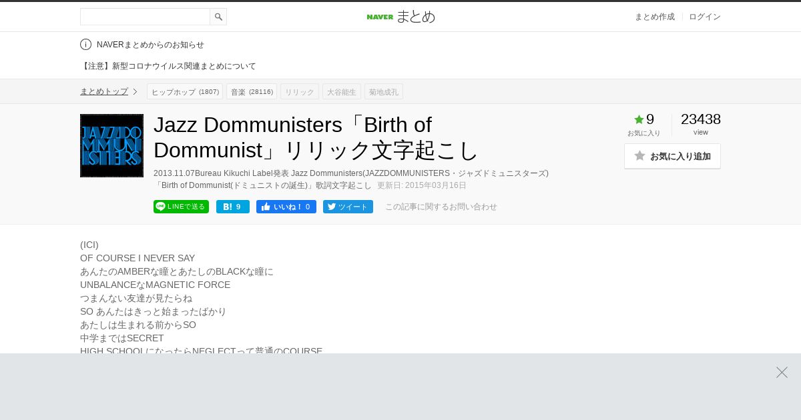The width and height of the screenshot is (801, 420).
Task: Select the 音楽 (28116) tag
Action: pos(252,91)
